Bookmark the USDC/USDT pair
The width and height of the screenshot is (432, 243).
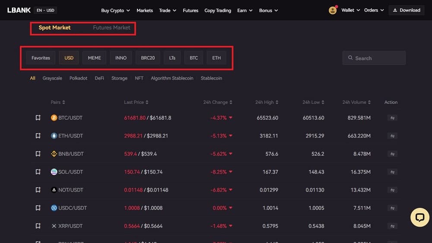[38, 208]
